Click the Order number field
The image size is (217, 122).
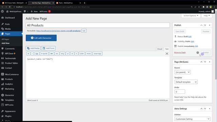tap(180, 92)
